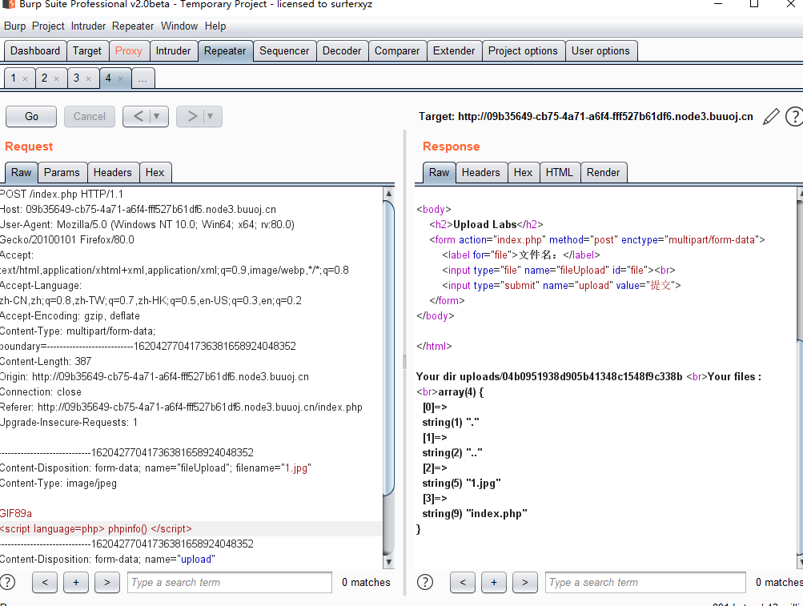Select Repeater tab 3
The width and height of the screenshot is (803, 606).
76,78
